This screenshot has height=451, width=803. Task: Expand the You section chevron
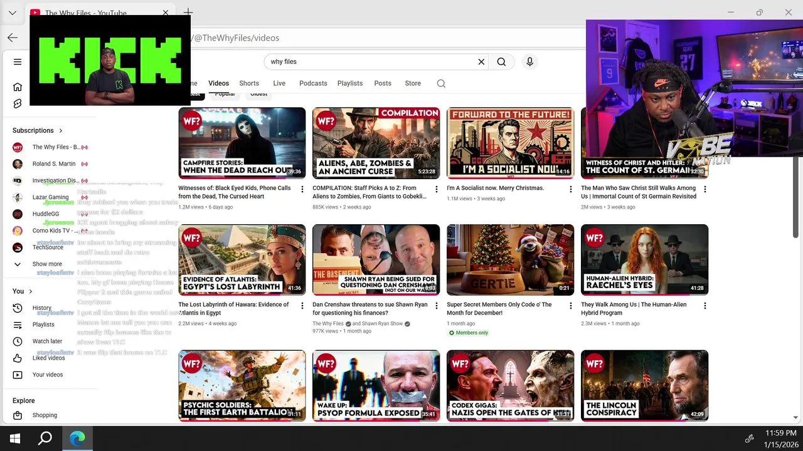[30, 291]
